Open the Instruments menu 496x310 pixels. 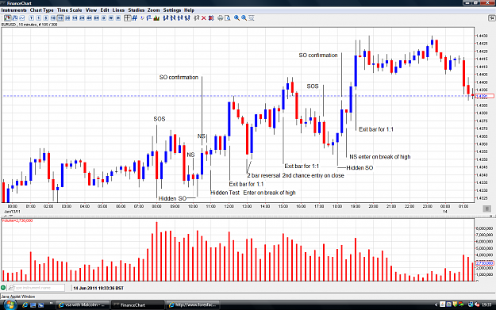coord(13,10)
